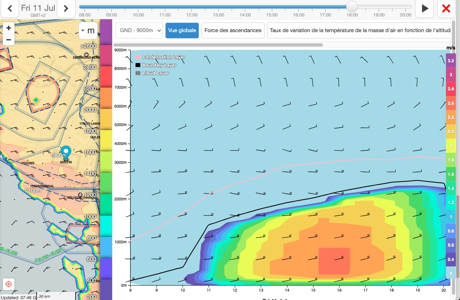460x300 pixels.
Task: Go to the previous day arrow
Action: [x=10, y=8]
